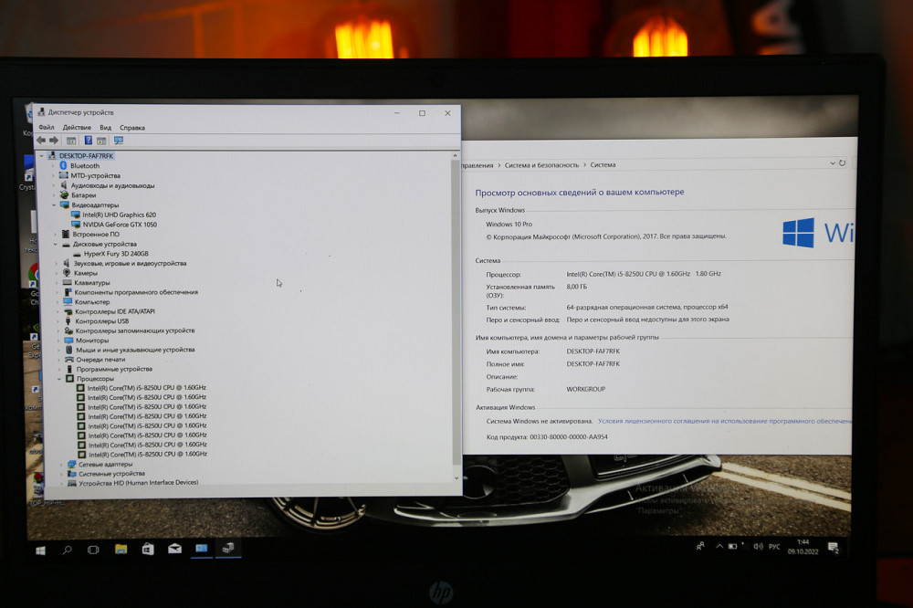The image size is (913, 608).
Task: Click the license agreement terms link
Action: pyautogui.click(x=723, y=422)
